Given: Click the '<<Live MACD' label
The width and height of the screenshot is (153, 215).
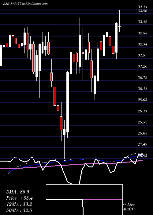Looking at the screenshot, I should pyautogui.click(x=129, y=207).
